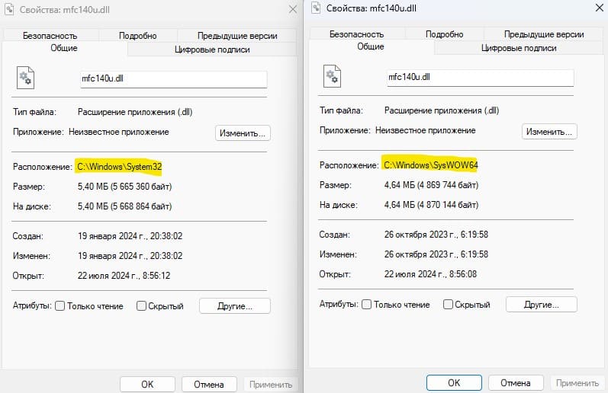Open "Безопасность" tab in left dialog
Image resolution: width=608 pixels, height=393 pixels.
coord(50,36)
